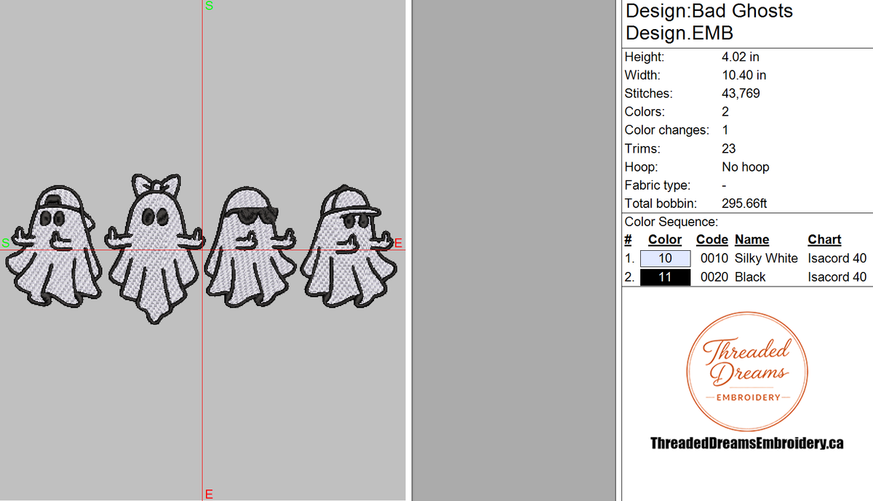Click the ThreadedDreamsEmbroidery.ca website text
The width and height of the screenshot is (873, 501).
(x=747, y=443)
